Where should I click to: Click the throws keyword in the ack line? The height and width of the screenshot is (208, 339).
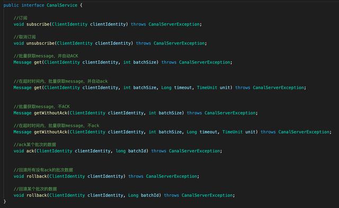(158, 151)
